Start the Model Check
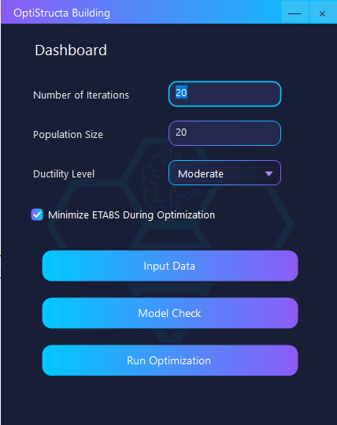 pos(170,313)
